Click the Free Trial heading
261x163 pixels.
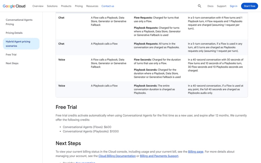66,107
